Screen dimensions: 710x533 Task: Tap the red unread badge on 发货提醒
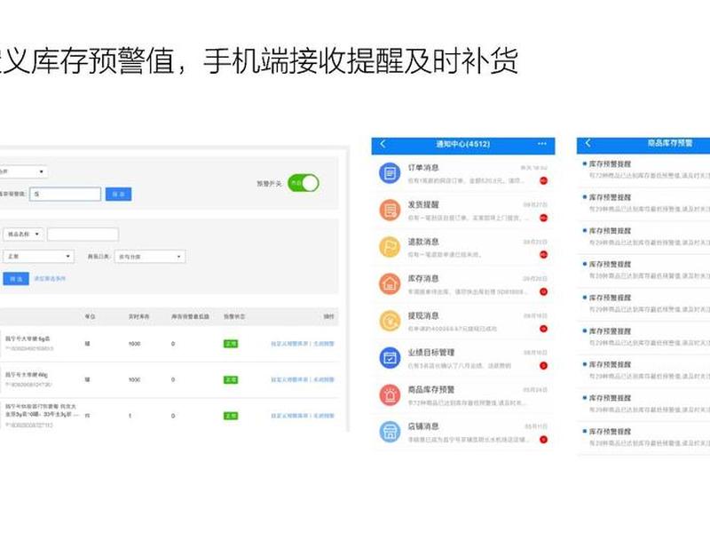(543, 218)
